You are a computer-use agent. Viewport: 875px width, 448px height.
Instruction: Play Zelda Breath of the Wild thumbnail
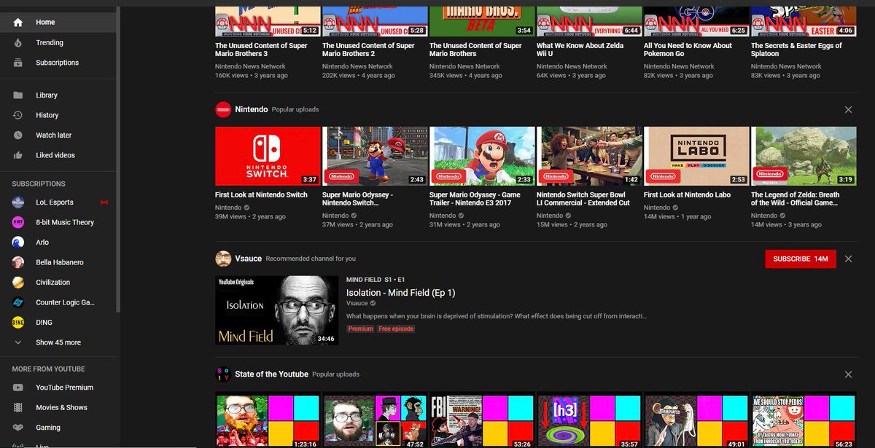[x=804, y=156]
